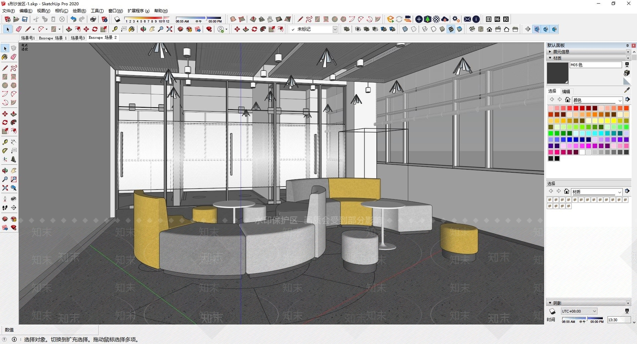The width and height of the screenshot is (637, 344).
Task: Activate the Zoom Extents tool in the top toolbar
Action: (169, 29)
